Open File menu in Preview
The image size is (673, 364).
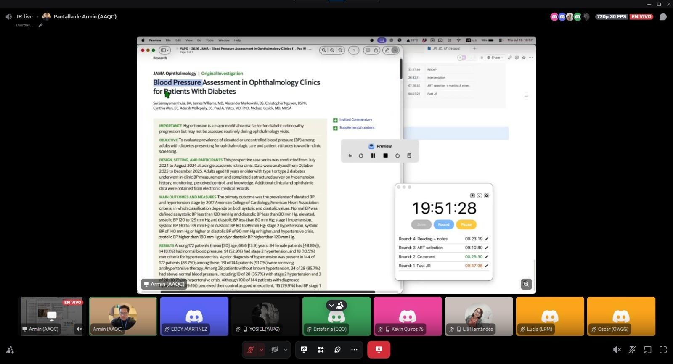168,40
